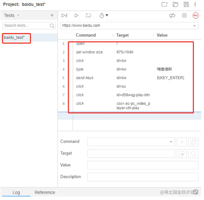Open an existing project folder icon
The height and width of the screenshot is (200, 204).
click(175, 4)
